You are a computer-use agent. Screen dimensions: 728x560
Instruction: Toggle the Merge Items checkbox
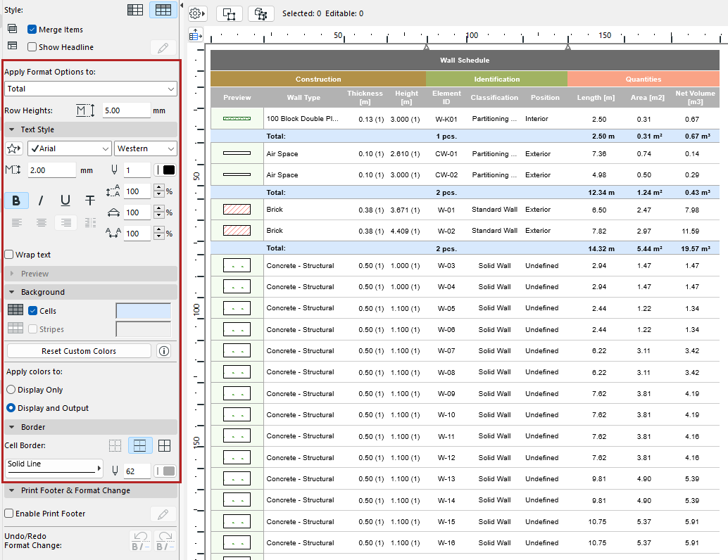point(32,30)
